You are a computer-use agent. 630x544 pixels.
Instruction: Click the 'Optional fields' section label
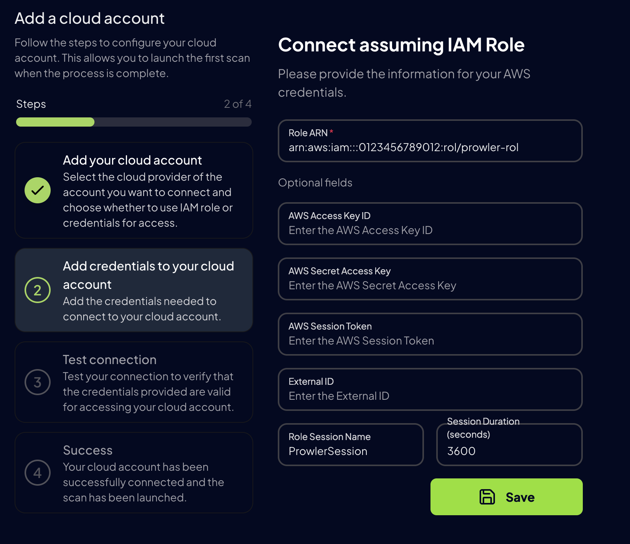point(315,183)
